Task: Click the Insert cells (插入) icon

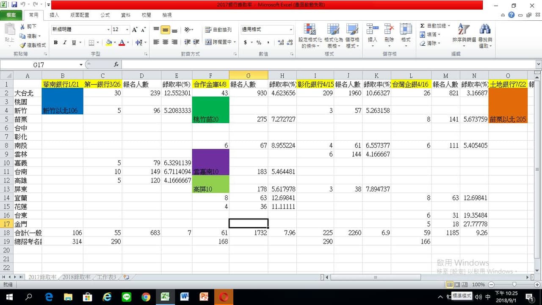Action: (x=373, y=30)
